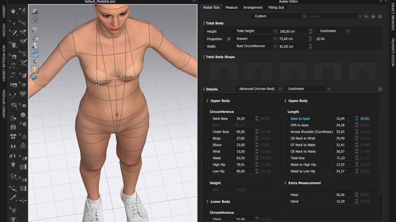Collapse the Extra Measurement section
Image resolution: width=396 pixels, height=222 pixels.
click(304, 183)
